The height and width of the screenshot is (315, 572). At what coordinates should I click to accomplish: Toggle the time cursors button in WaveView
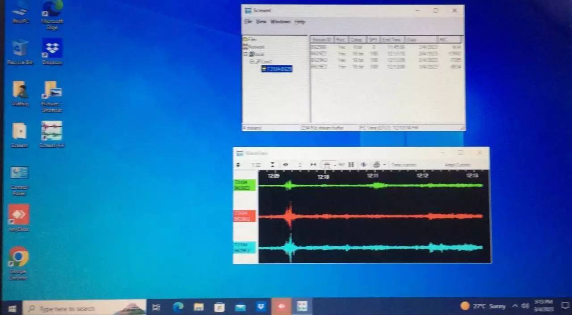(404, 165)
